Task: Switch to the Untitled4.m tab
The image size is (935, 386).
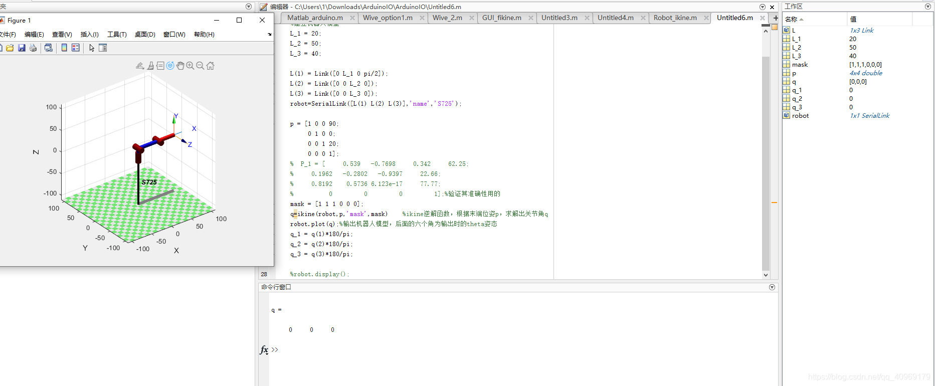Action: pyautogui.click(x=615, y=18)
